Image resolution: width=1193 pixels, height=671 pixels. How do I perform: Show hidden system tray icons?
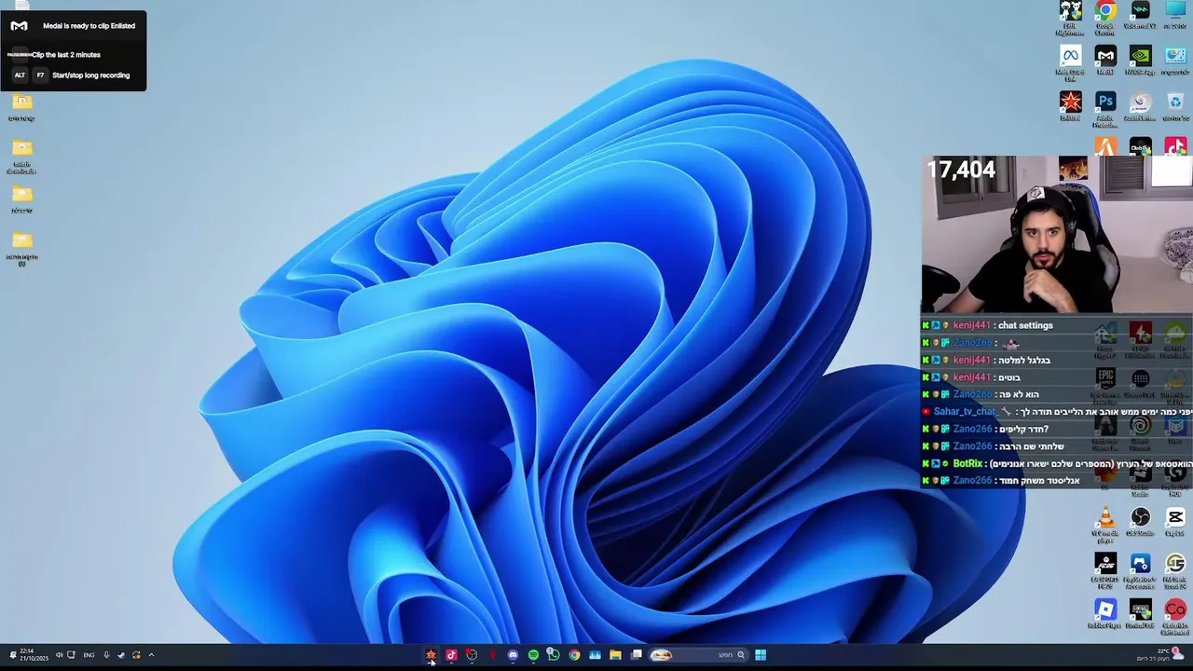pos(151,655)
